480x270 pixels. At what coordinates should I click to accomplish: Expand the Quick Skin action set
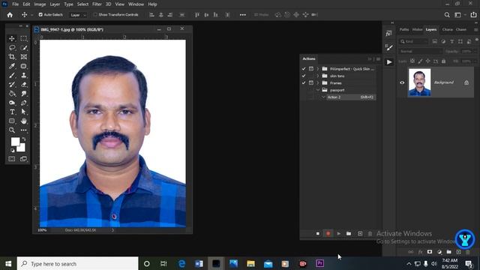coord(318,69)
